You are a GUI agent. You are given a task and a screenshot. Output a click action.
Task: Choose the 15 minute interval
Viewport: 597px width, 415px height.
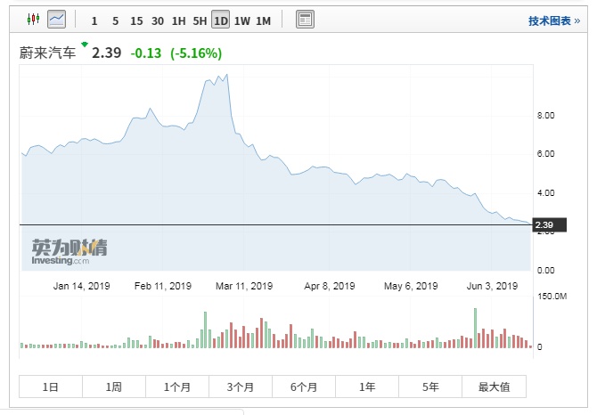135,20
